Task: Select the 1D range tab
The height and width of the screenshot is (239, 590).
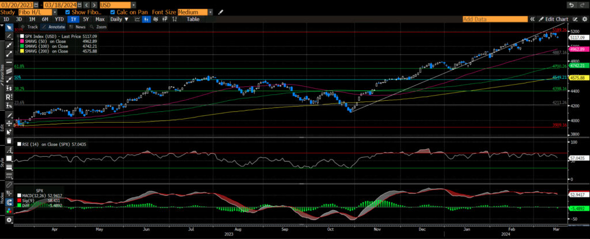Action: tap(6, 19)
